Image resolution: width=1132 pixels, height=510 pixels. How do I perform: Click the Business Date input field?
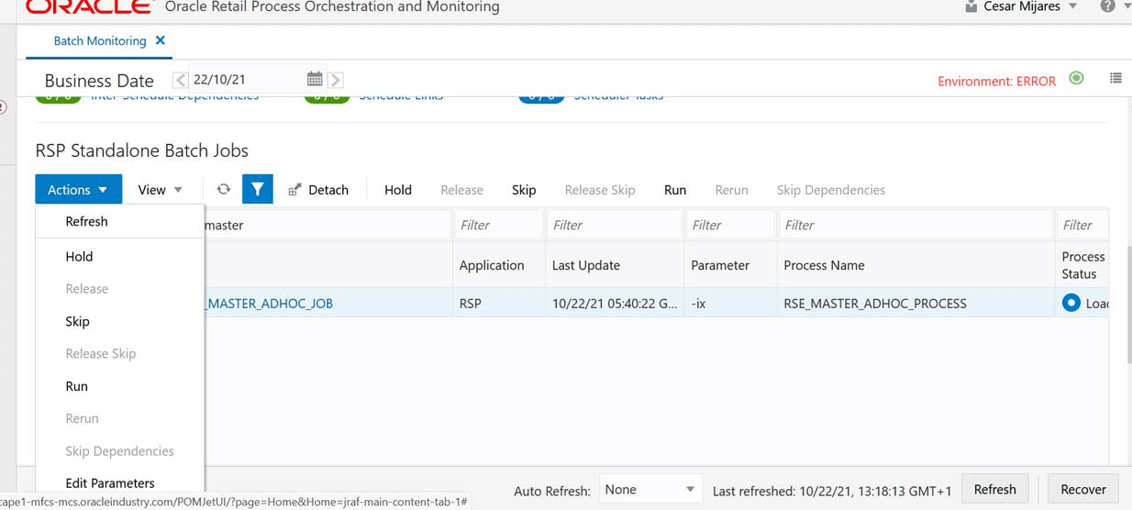[245, 80]
